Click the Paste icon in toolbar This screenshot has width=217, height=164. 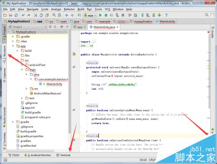tap(47, 15)
